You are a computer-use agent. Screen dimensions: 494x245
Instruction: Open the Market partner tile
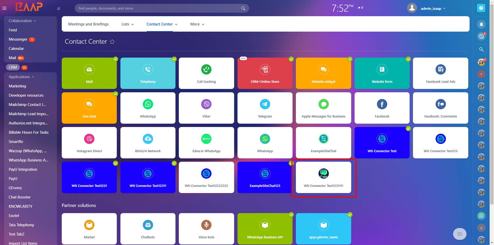tap(89, 229)
